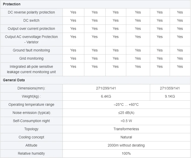Select the General Data section header
191x158 pixels.
[14, 80]
